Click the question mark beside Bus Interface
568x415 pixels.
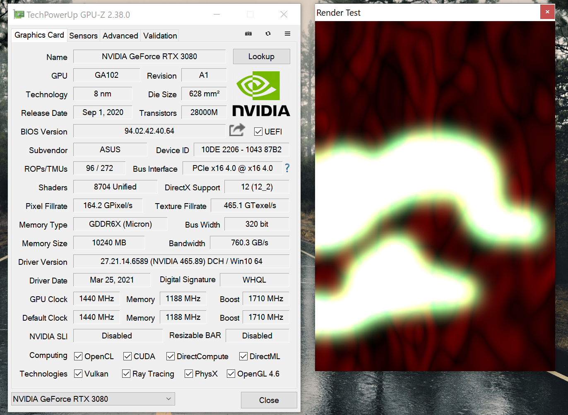pos(287,168)
